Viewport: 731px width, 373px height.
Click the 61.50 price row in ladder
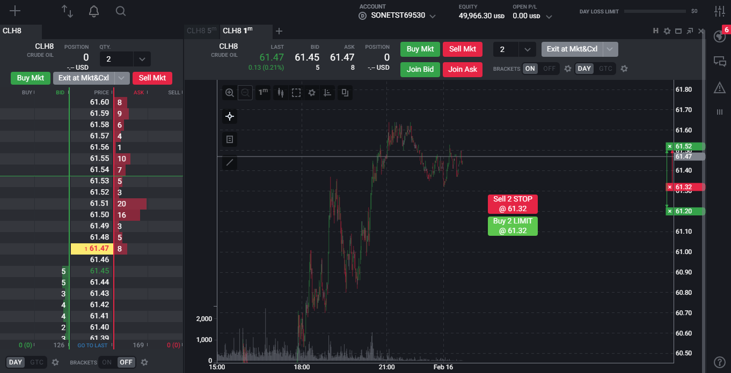100,215
